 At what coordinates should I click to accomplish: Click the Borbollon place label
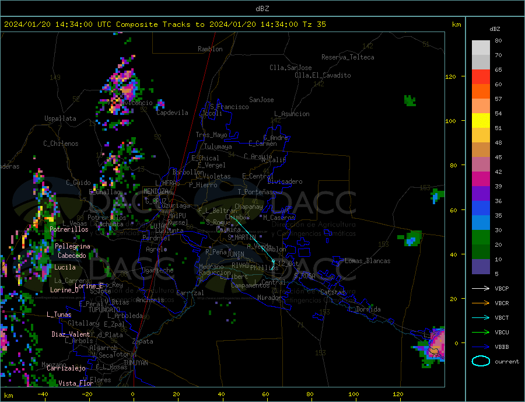pos(188,172)
